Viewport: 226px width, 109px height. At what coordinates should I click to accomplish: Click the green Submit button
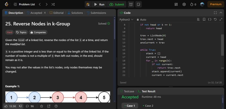tap(117, 5)
